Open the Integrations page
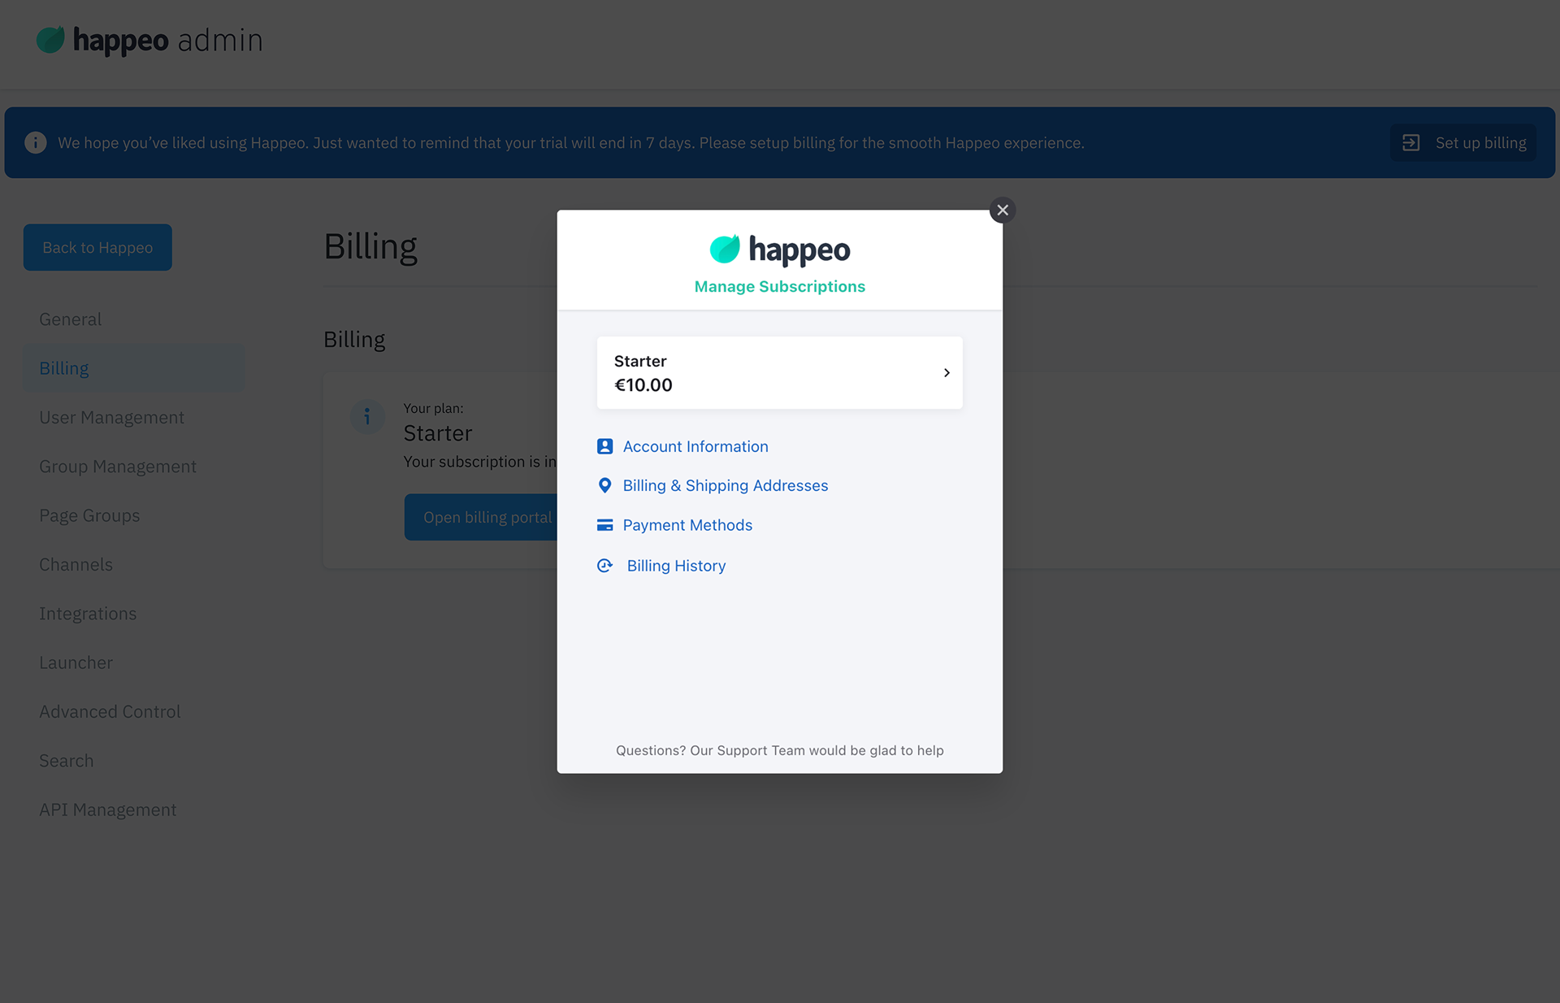Image resolution: width=1560 pixels, height=1003 pixels. [88, 613]
